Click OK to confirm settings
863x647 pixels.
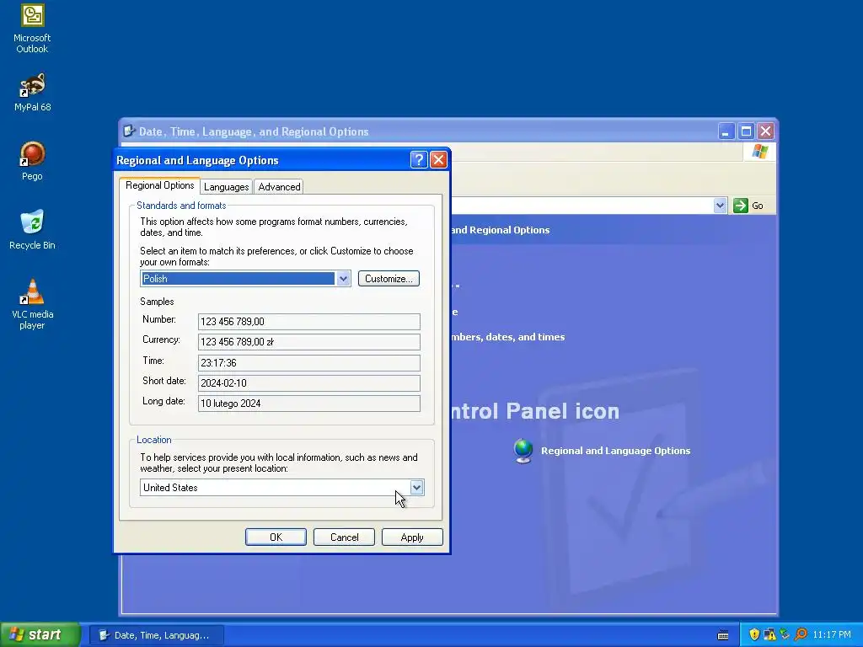pyautogui.click(x=276, y=537)
